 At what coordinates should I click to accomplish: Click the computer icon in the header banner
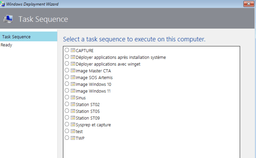[8, 19]
